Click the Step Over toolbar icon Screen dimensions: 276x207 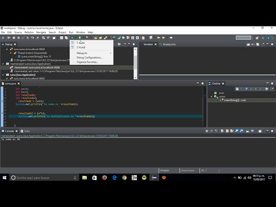[x=32, y=38]
